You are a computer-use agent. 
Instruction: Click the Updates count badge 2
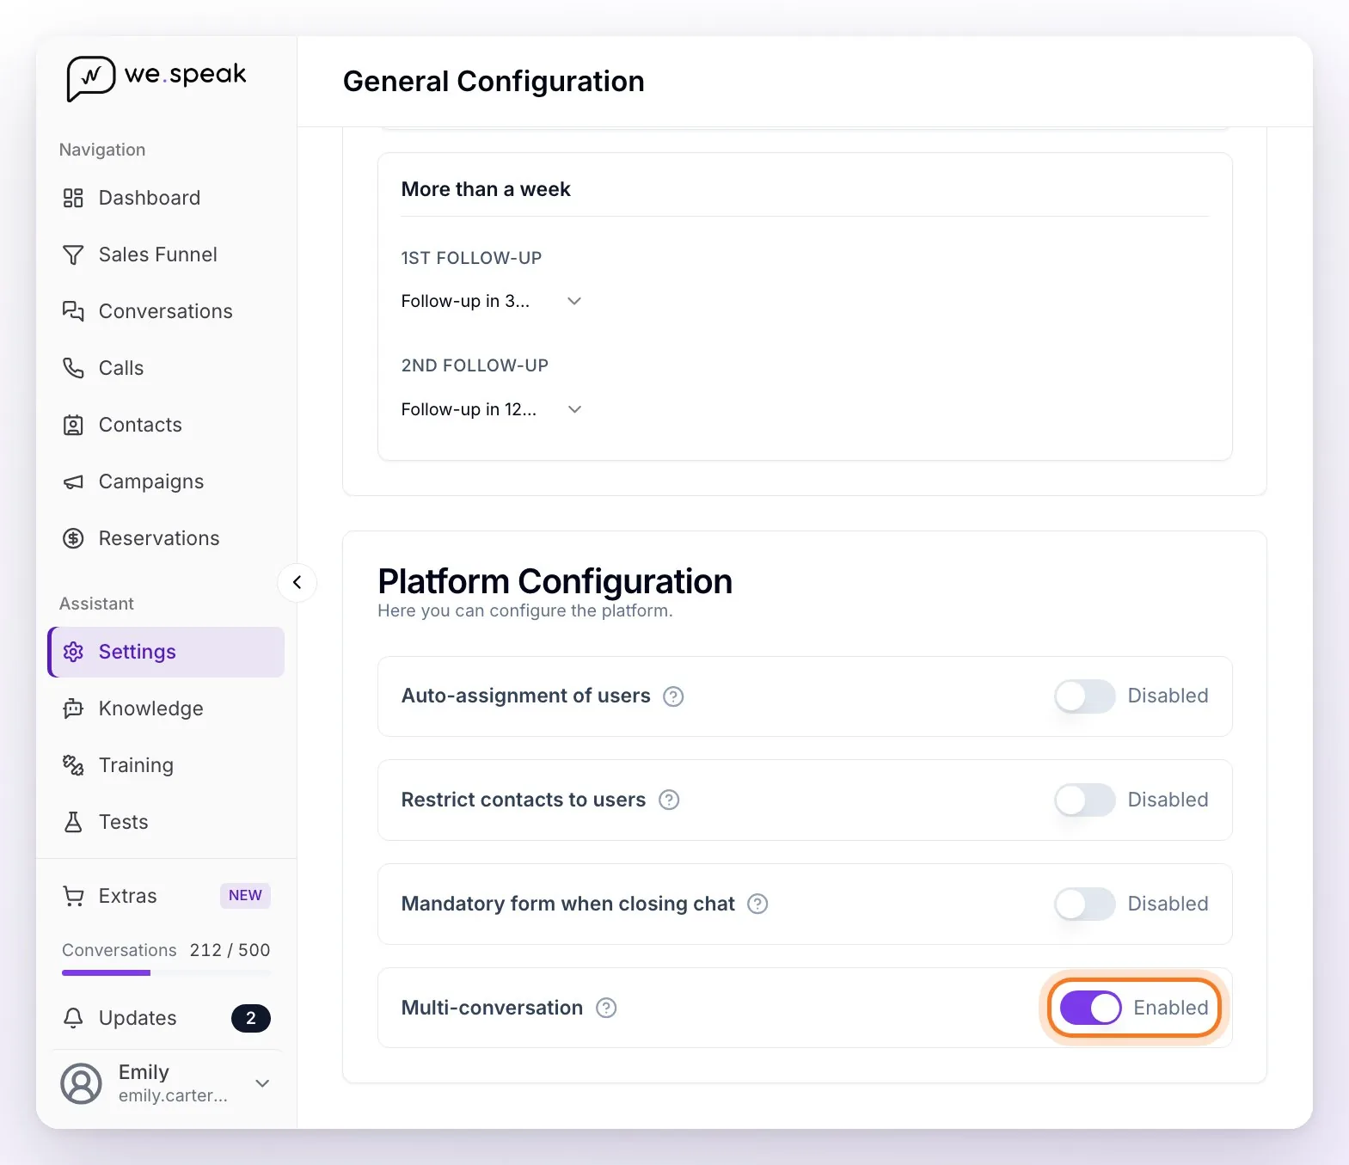point(251,1018)
